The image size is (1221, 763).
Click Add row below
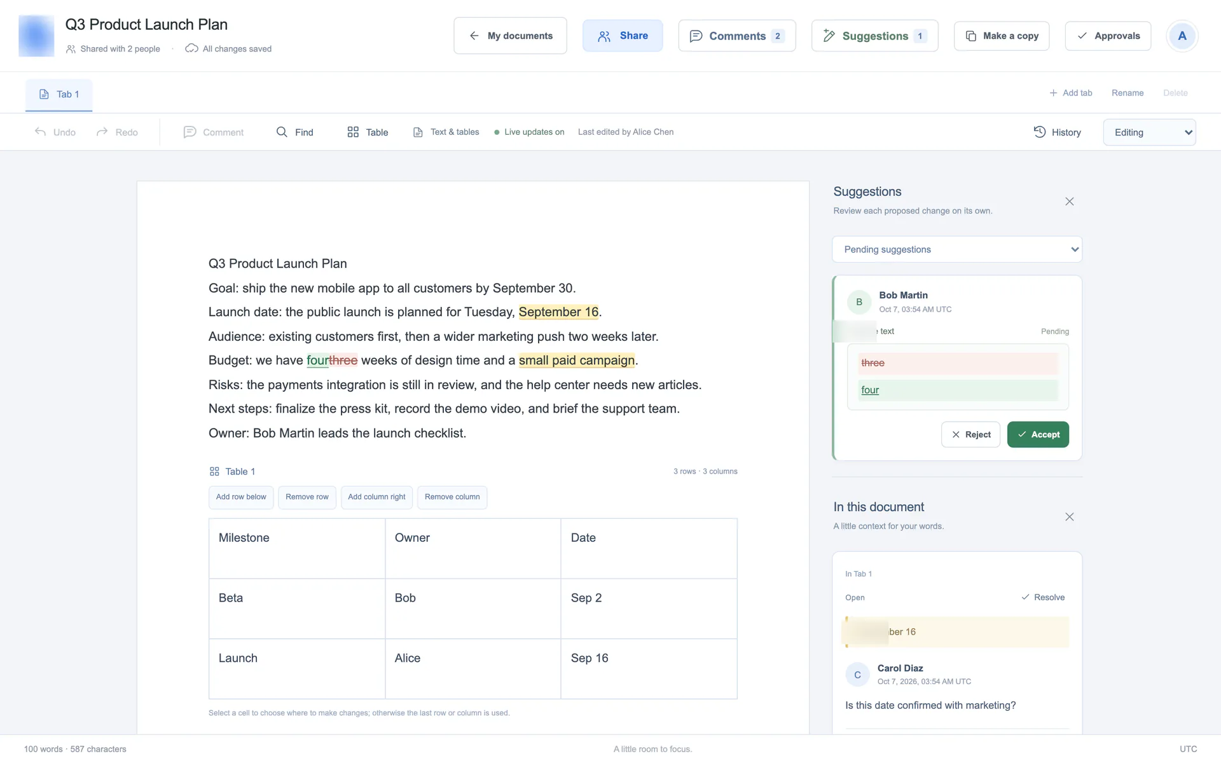tap(241, 497)
